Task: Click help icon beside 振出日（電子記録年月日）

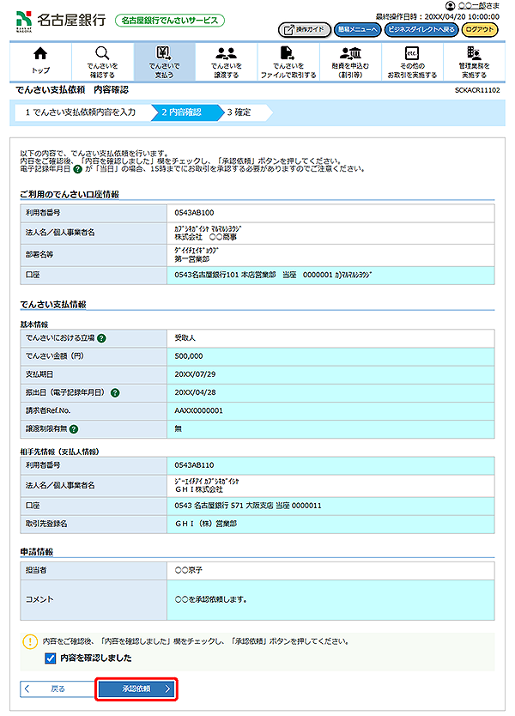Action: click(x=114, y=392)
